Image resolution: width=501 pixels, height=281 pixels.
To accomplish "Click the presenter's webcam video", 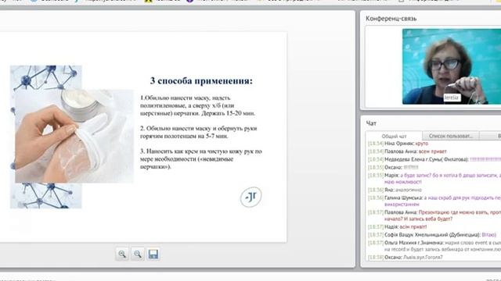I will (452, 66).
